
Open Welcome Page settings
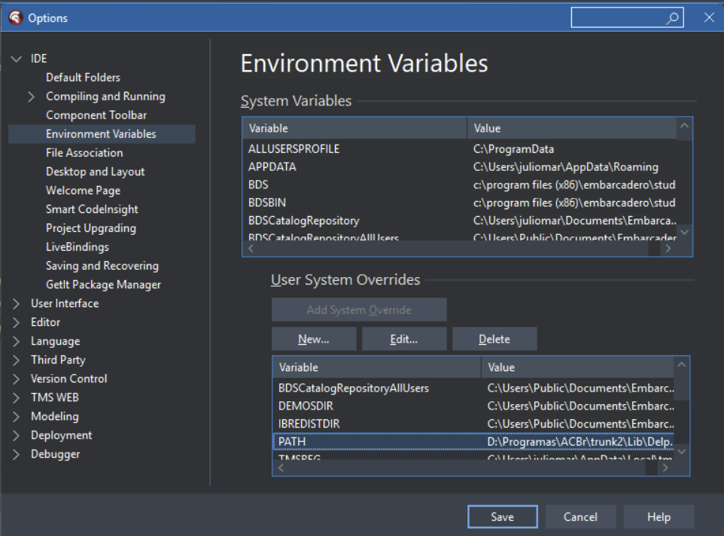coord(83,190)
